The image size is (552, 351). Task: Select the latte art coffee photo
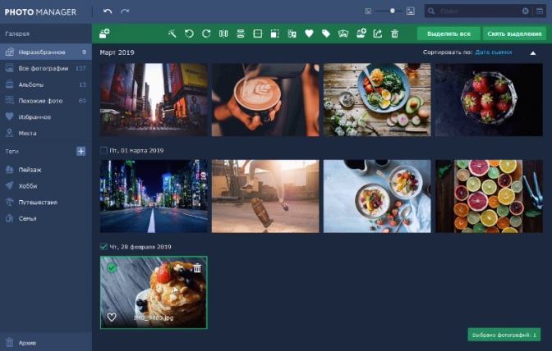click(265, 99)
